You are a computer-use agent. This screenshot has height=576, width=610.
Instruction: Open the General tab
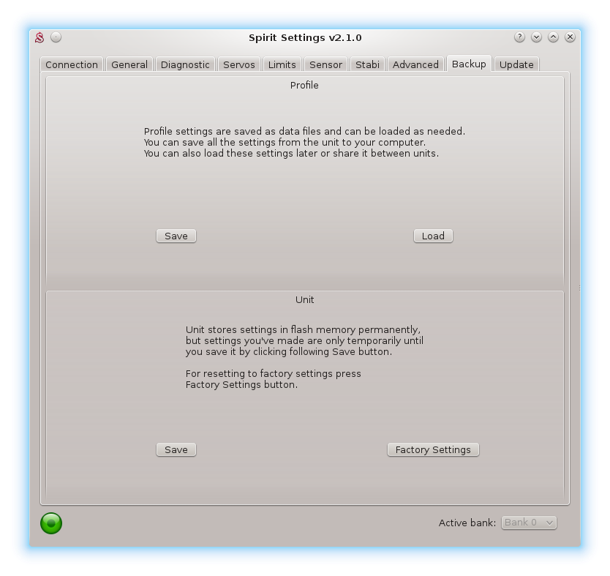[x=129, y=64]
